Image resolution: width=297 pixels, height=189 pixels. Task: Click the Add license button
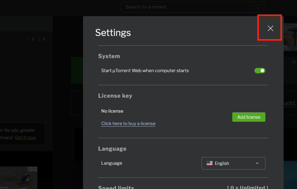coord(249,117)
